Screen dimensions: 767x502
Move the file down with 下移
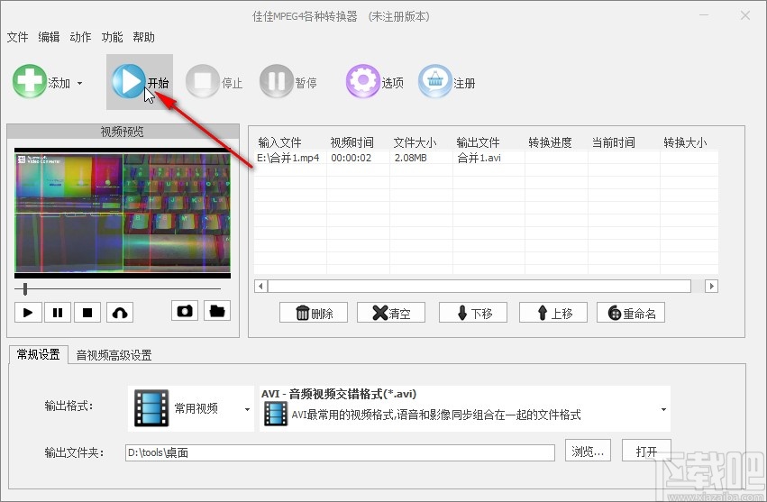(473, 313)
